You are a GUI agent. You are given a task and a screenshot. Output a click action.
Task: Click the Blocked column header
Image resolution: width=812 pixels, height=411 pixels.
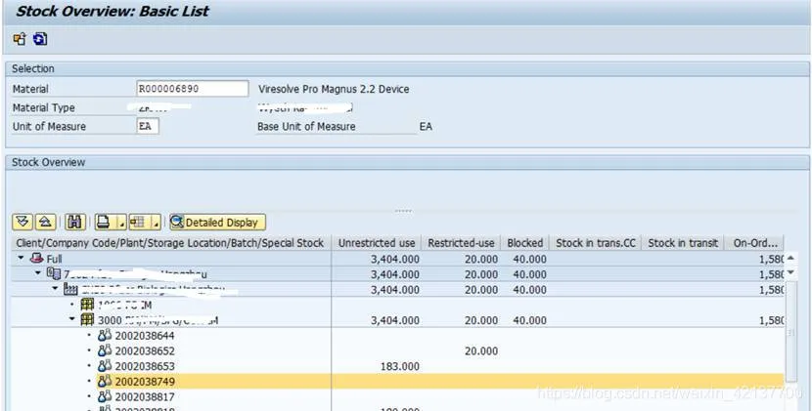click(525, 243)
